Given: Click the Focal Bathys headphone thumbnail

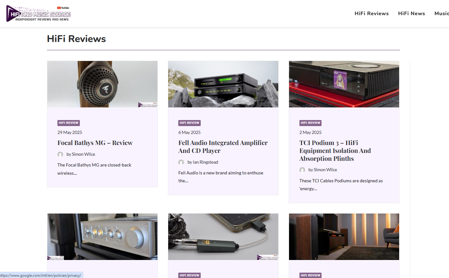Looking at the screenshot, I should click(x=102, y=84).
